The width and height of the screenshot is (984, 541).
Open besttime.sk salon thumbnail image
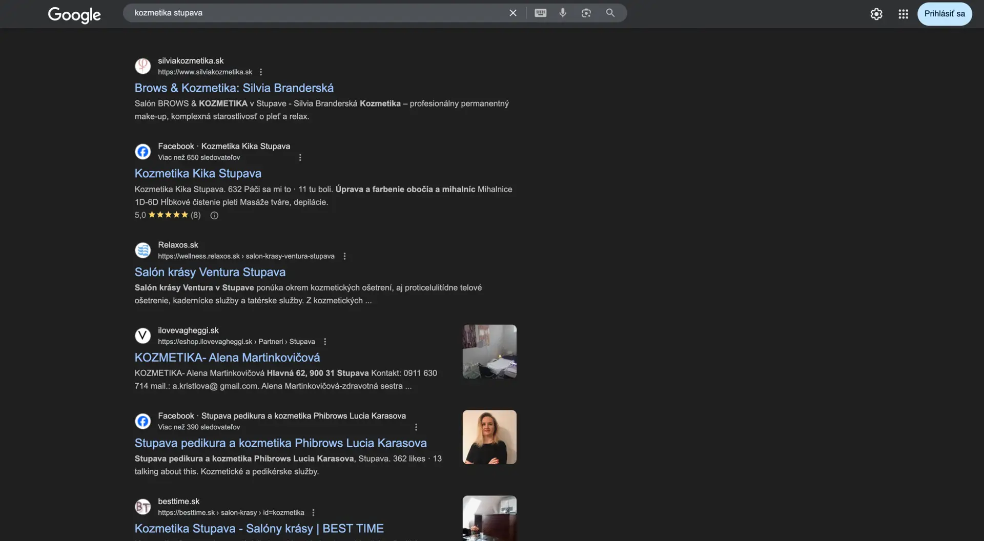point(489,518)
